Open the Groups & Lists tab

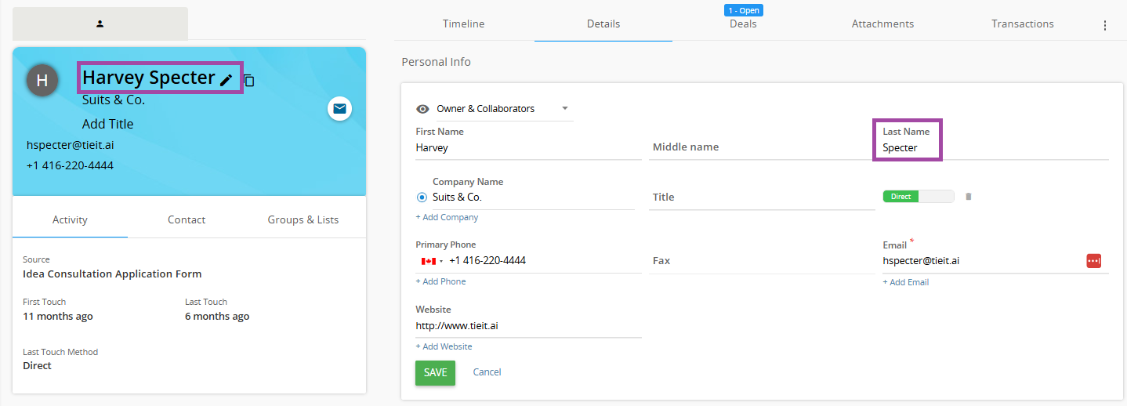coord(303,220)
